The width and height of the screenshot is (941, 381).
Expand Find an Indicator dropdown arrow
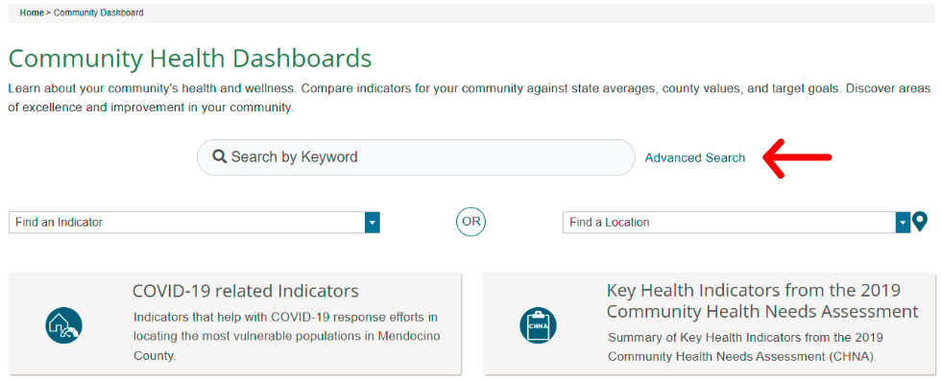click(373, 222)
